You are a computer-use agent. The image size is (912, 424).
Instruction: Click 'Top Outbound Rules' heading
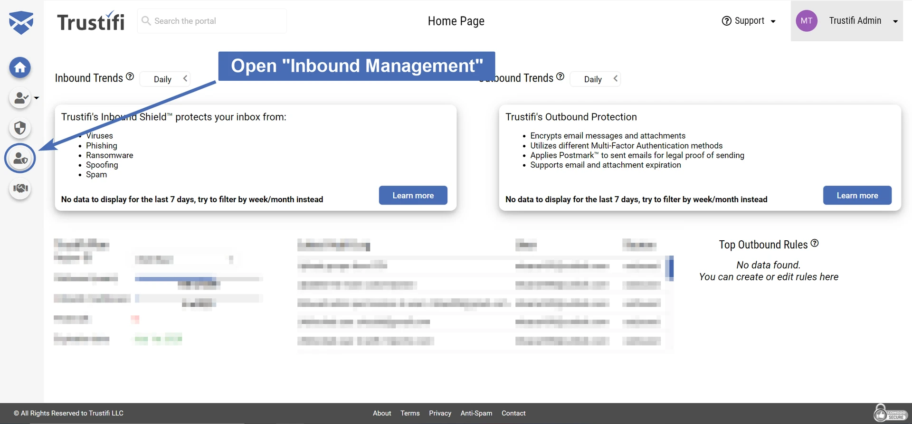(x=763, y=245)
